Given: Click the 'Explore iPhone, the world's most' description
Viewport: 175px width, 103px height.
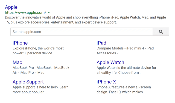Looking at the screenshot, I should [x=38, y=48].
